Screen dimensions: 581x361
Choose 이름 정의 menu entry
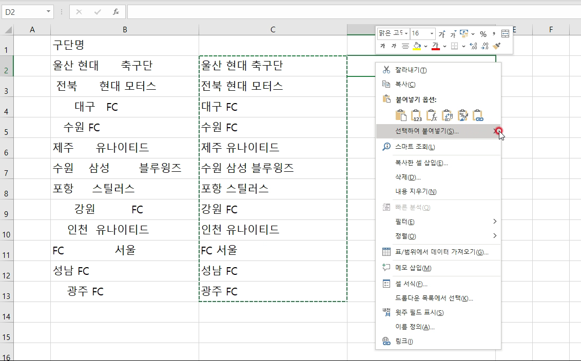438,327
